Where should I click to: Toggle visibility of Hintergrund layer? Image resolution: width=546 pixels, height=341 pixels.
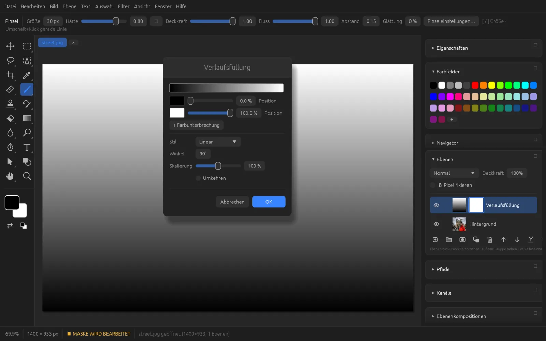pyautogui.click(x=436, y=224)
